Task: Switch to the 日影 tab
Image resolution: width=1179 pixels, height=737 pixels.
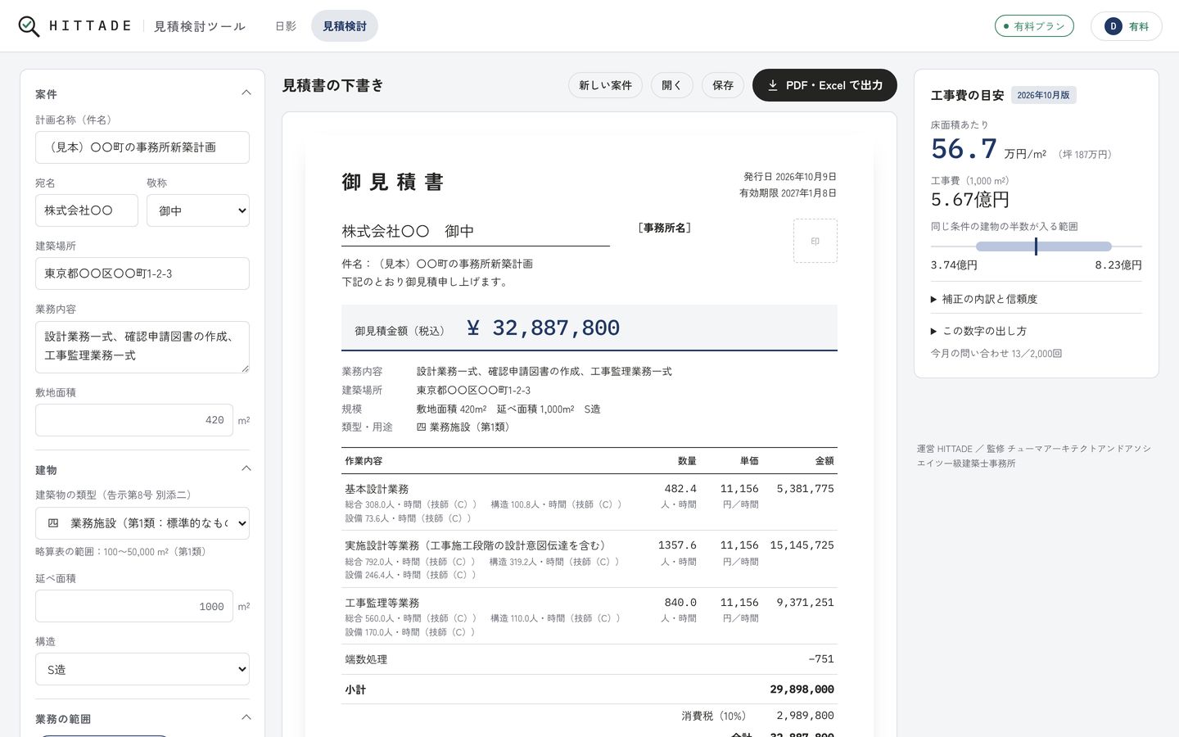Action: 286,26
